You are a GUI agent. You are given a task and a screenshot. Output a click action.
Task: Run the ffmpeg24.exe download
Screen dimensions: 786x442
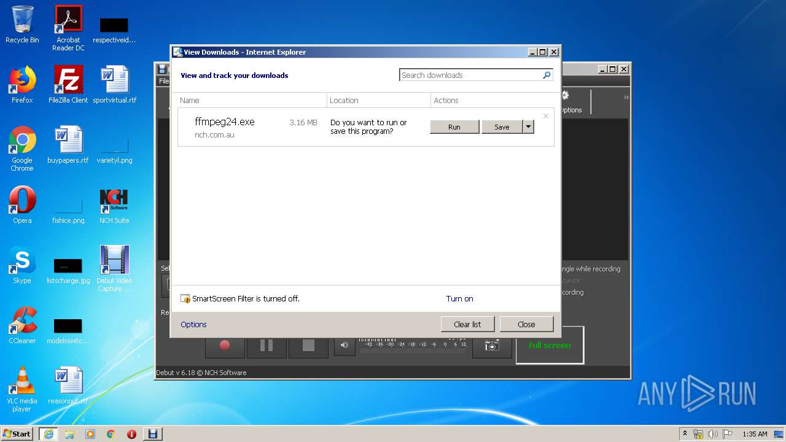coord(454,127)
